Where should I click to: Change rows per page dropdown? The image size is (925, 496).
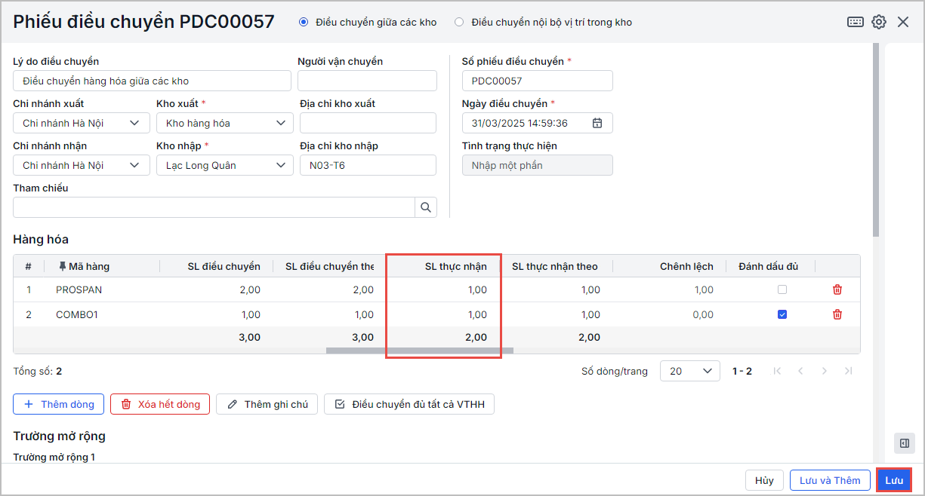pyautogui.click(x=689, y=371)
